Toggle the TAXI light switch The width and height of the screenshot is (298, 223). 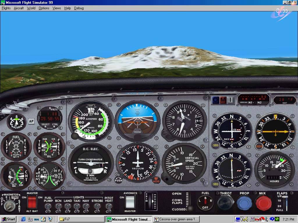[77, 208]
